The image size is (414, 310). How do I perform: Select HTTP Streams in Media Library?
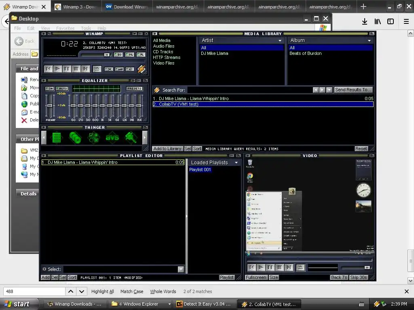click(167, 57)
